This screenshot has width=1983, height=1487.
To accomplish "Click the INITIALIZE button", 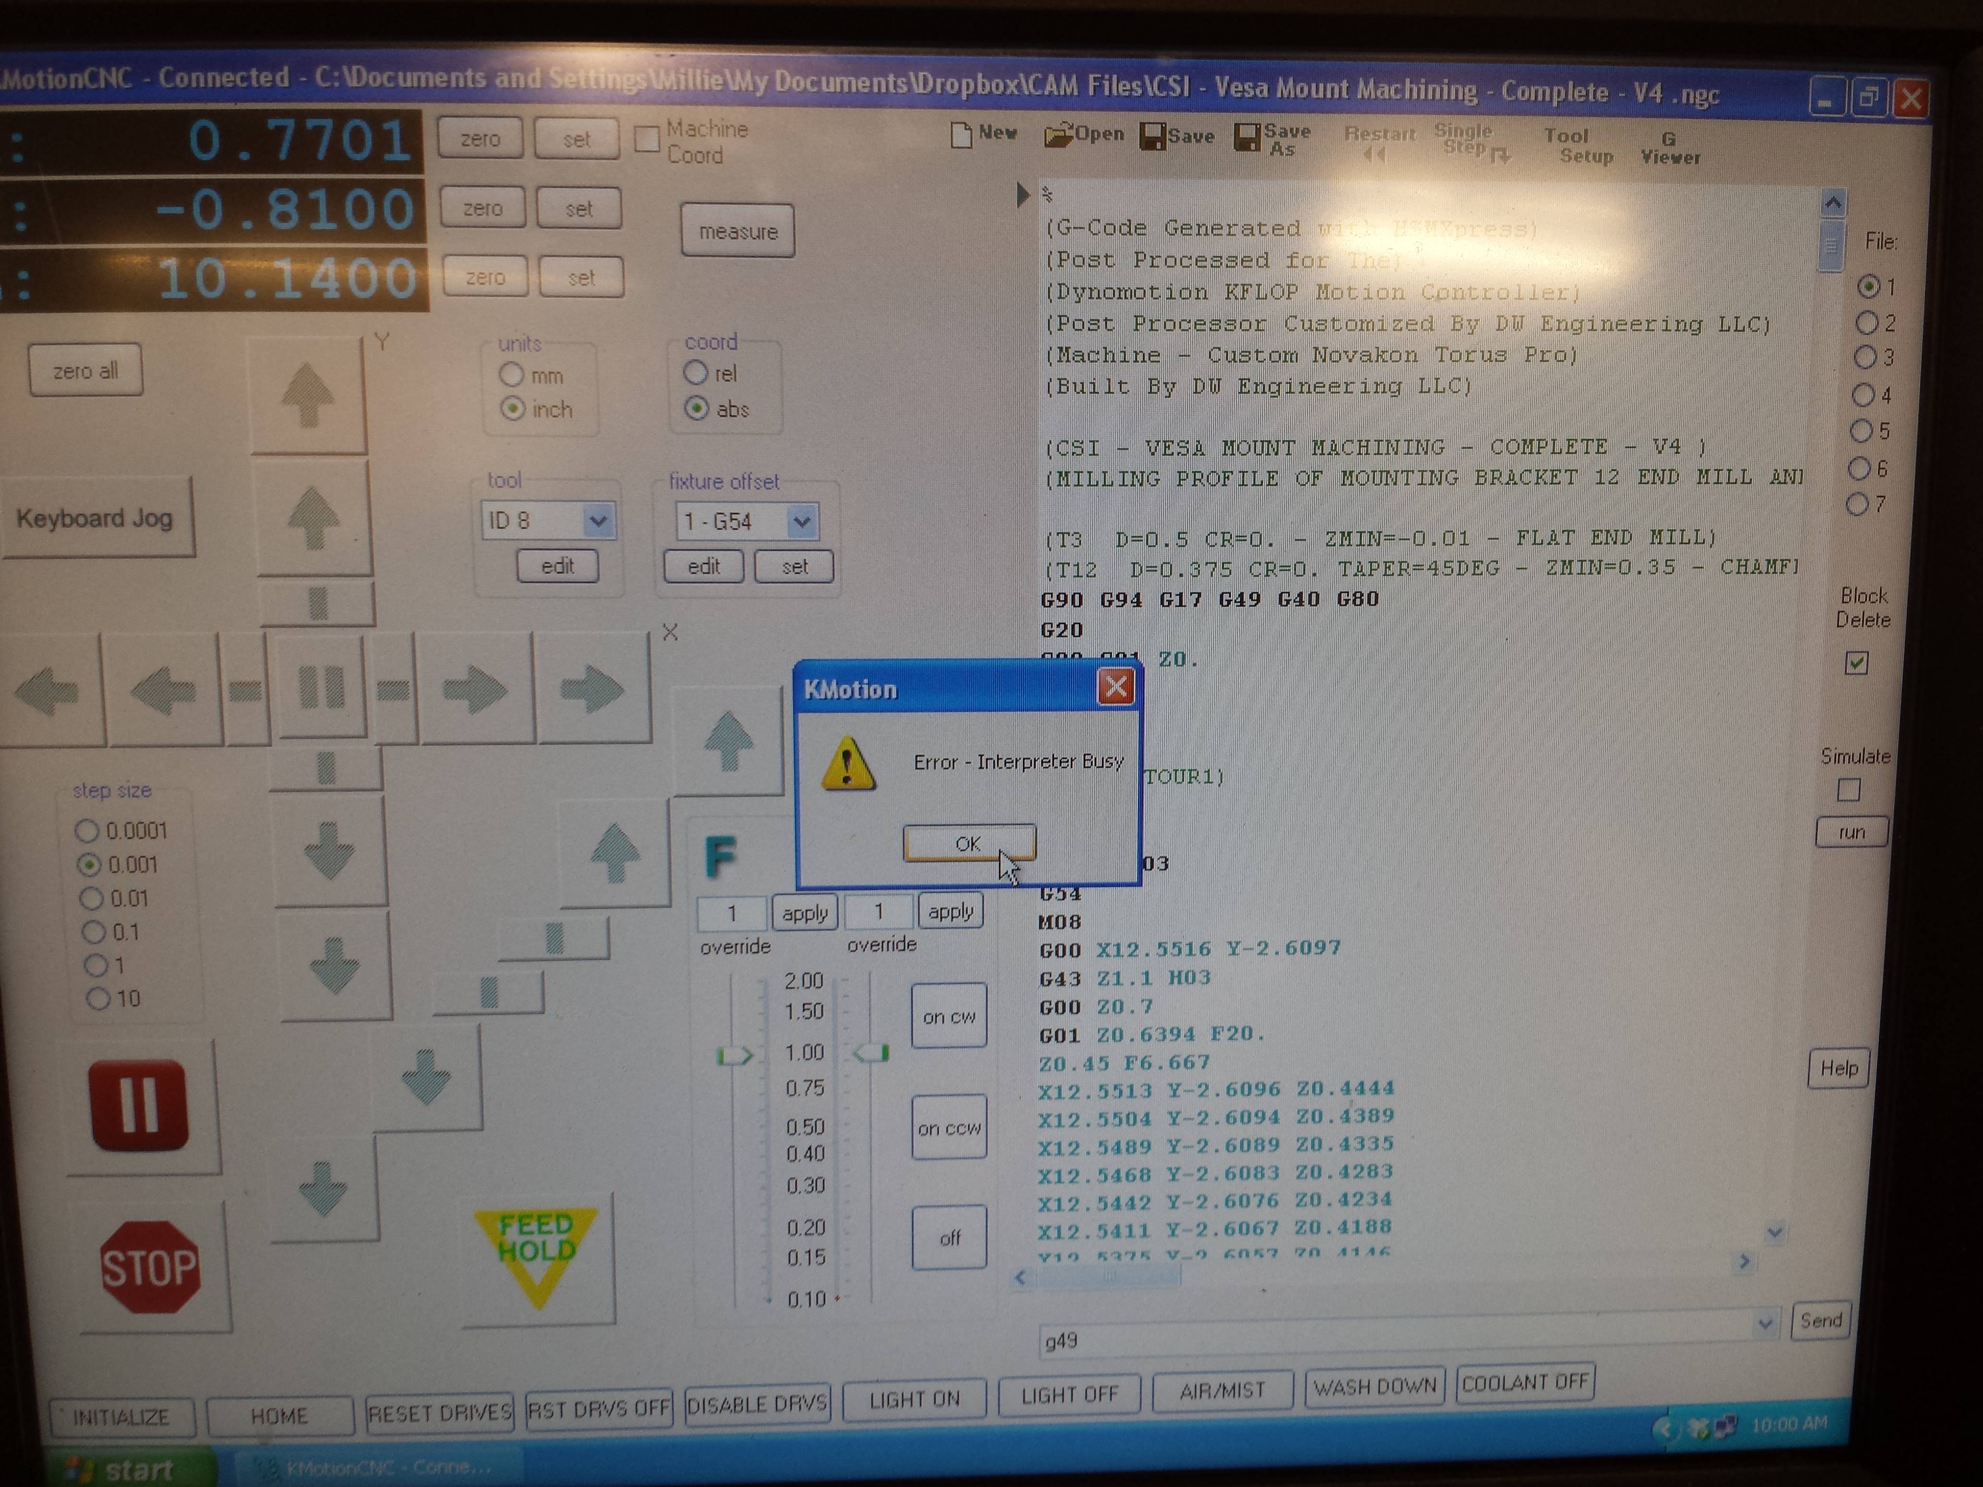I will (121, 1417).
